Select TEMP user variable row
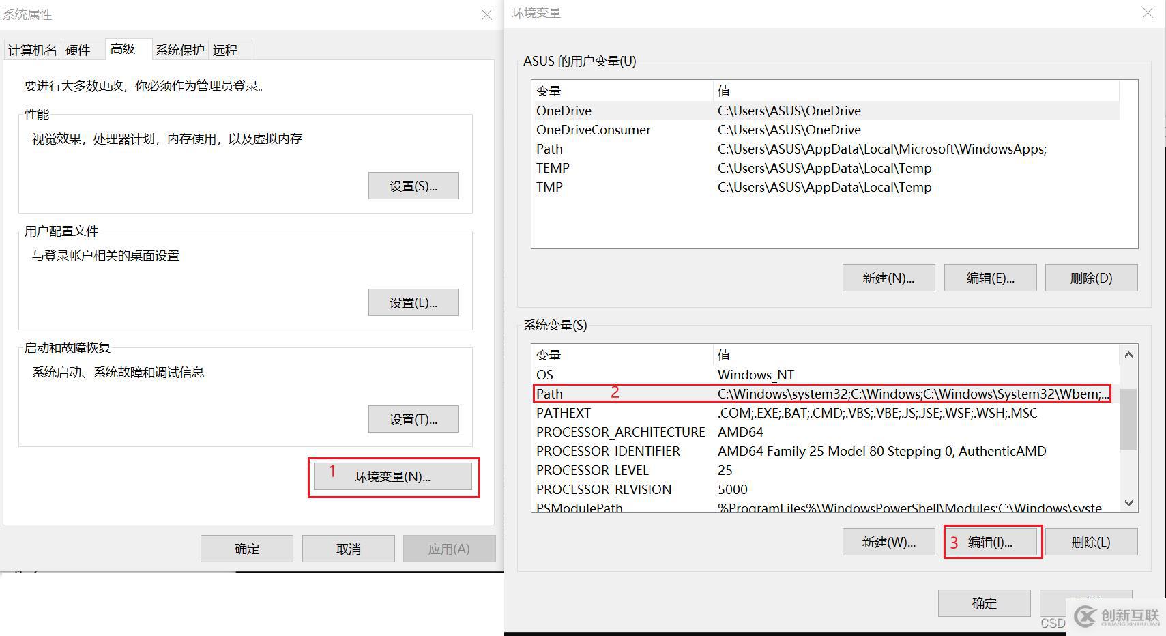This screenshot has height=636, width=1166. [x=826, y=168]
